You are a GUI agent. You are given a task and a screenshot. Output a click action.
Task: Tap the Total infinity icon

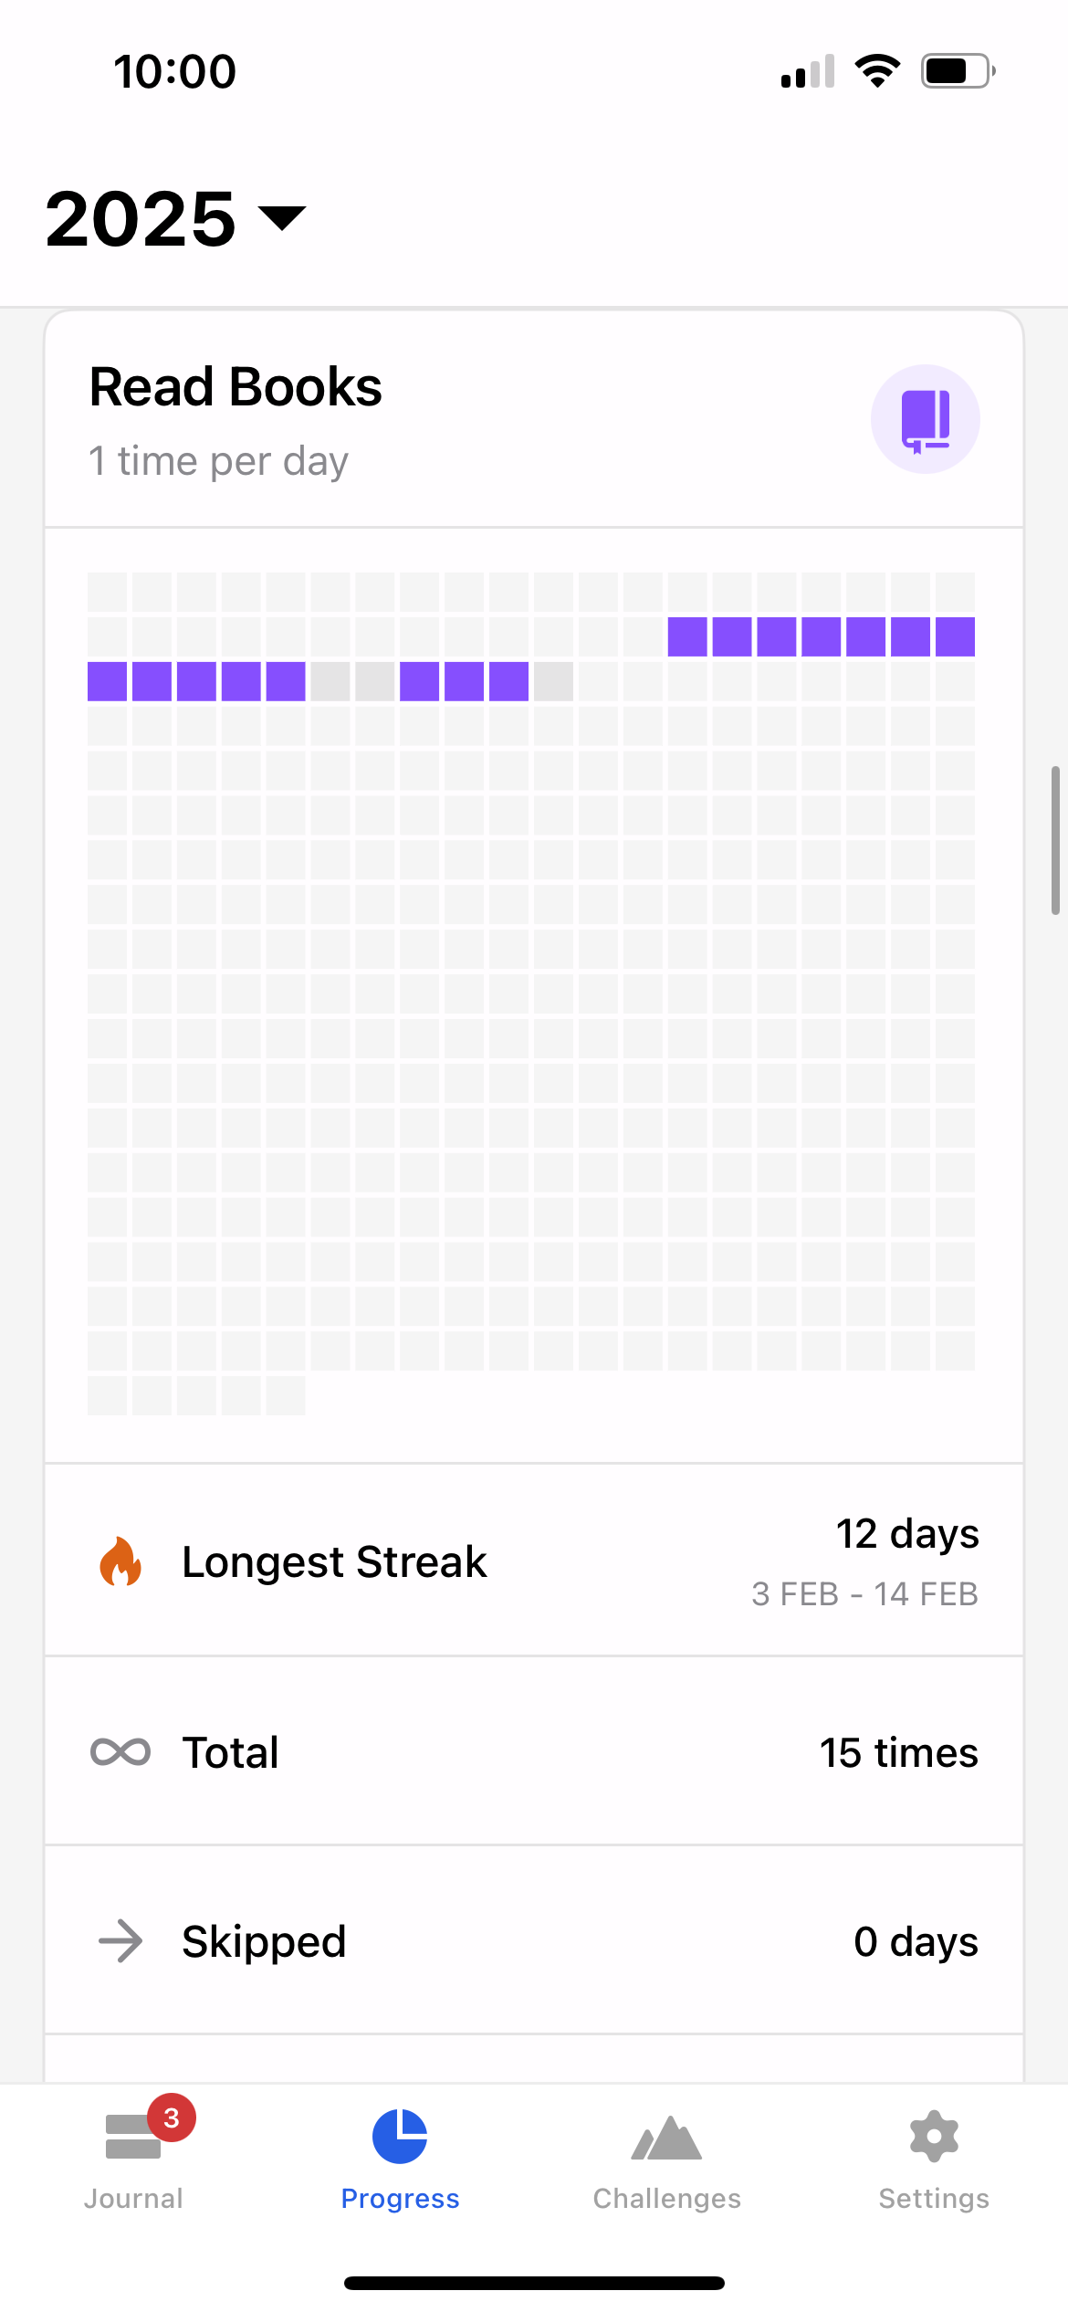coord(120,1752)
